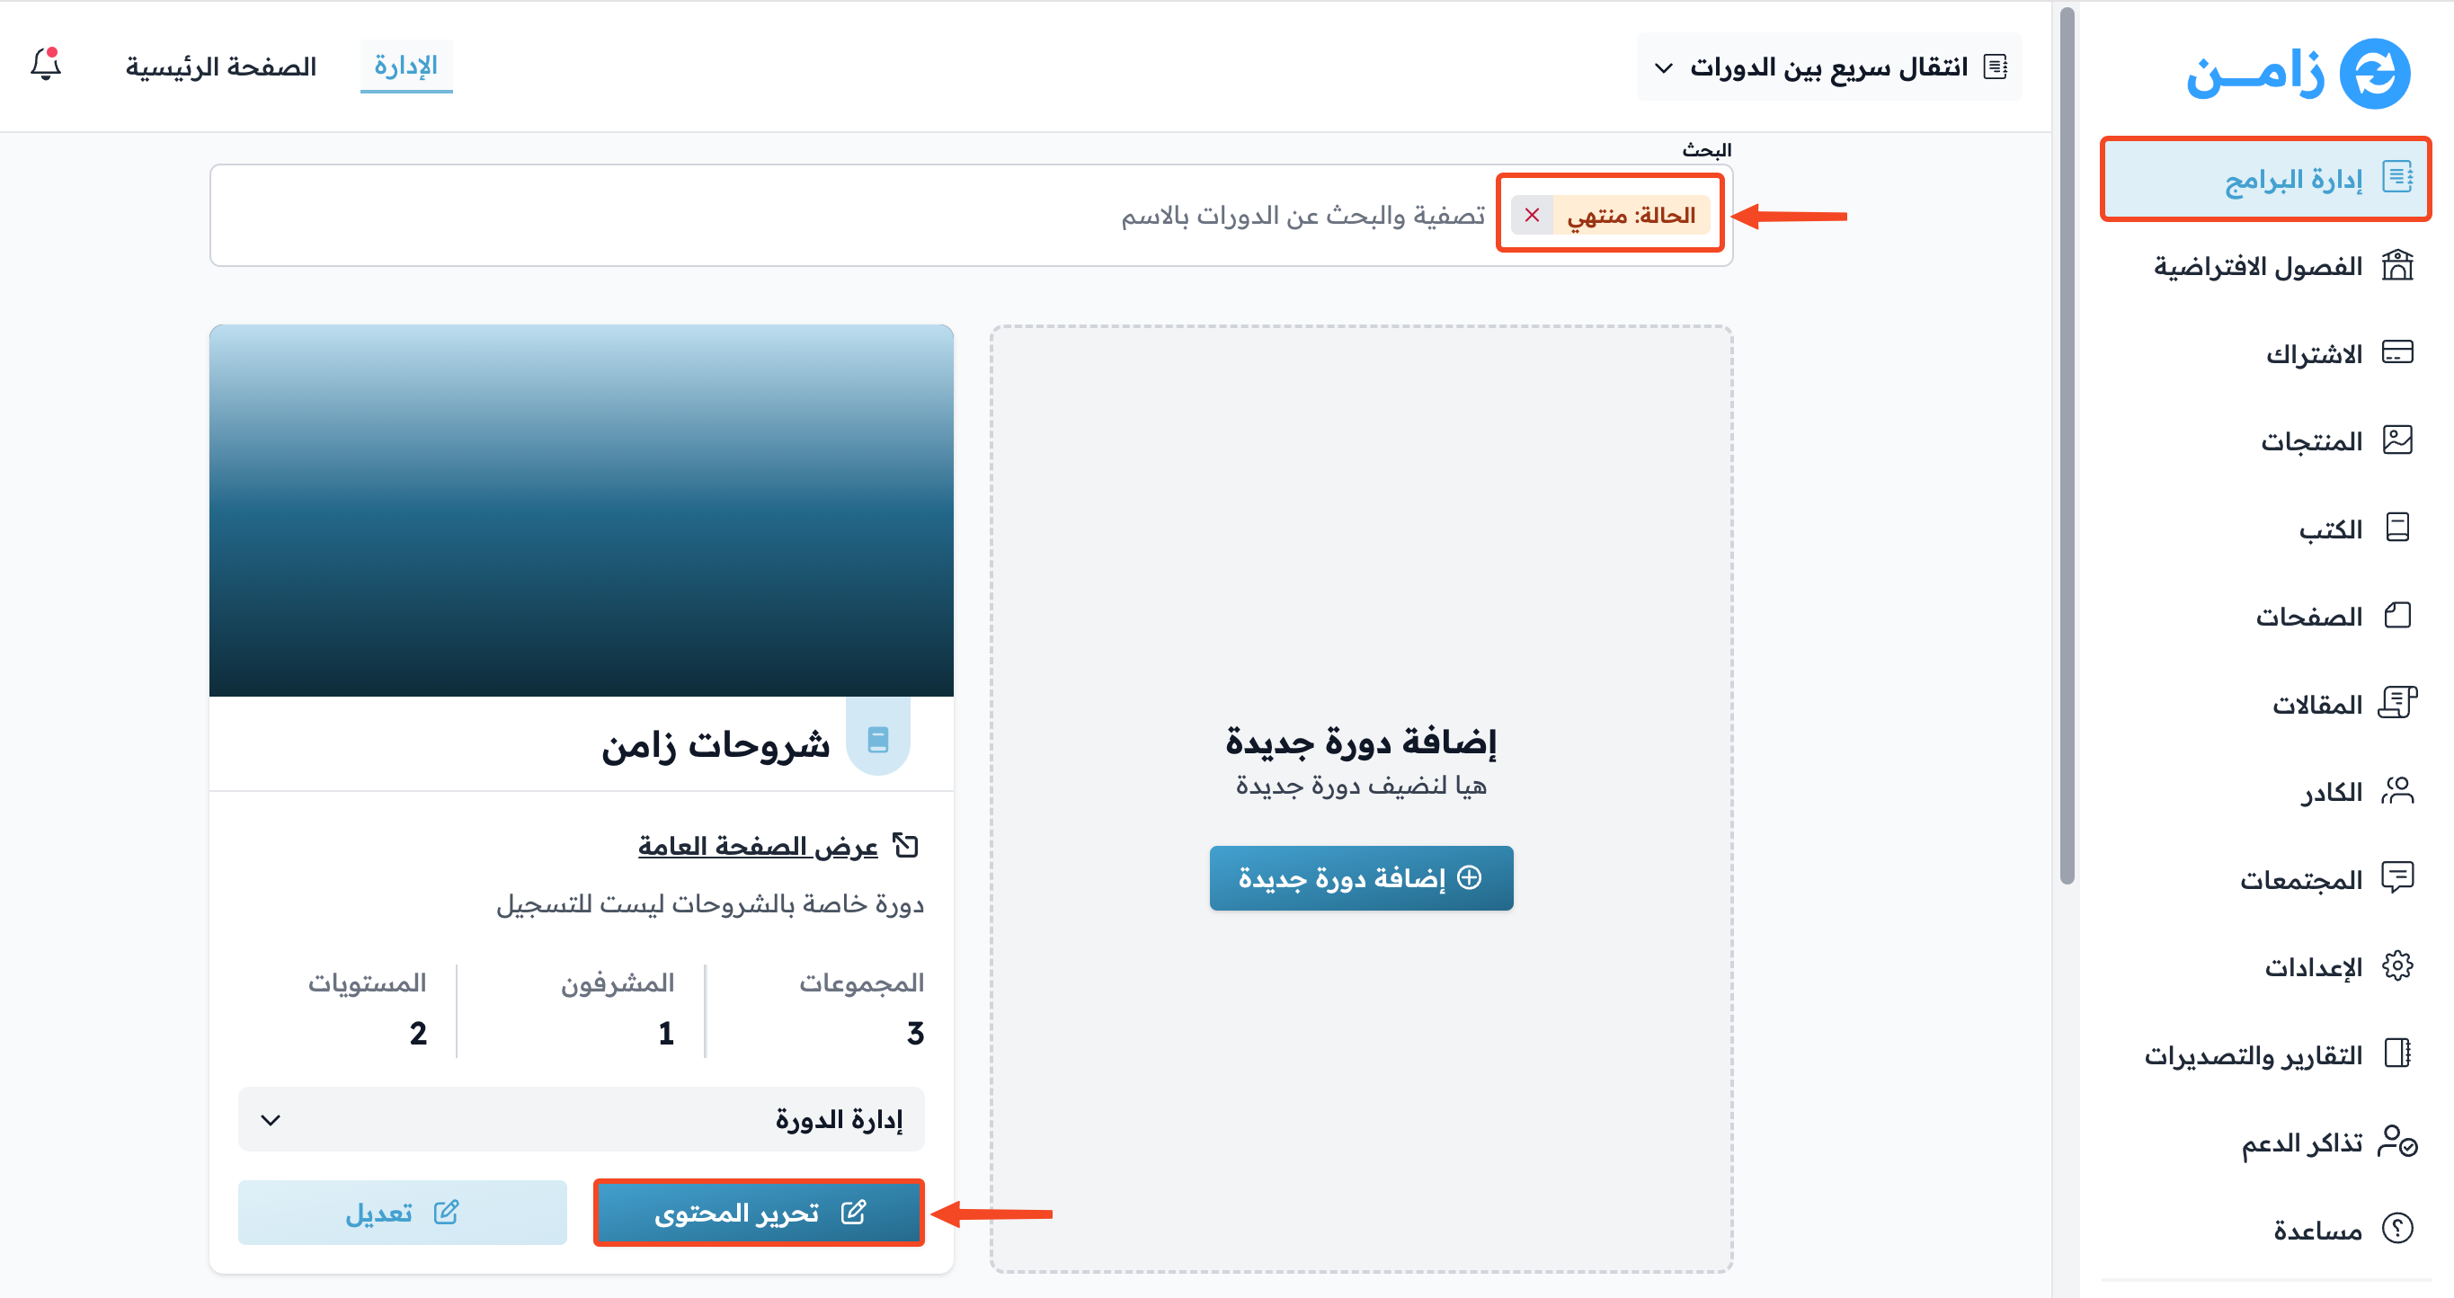Remove the الحالة: منتهي filter chip
Viewport: 2454px width, 1298px height.
(1532, 215)
